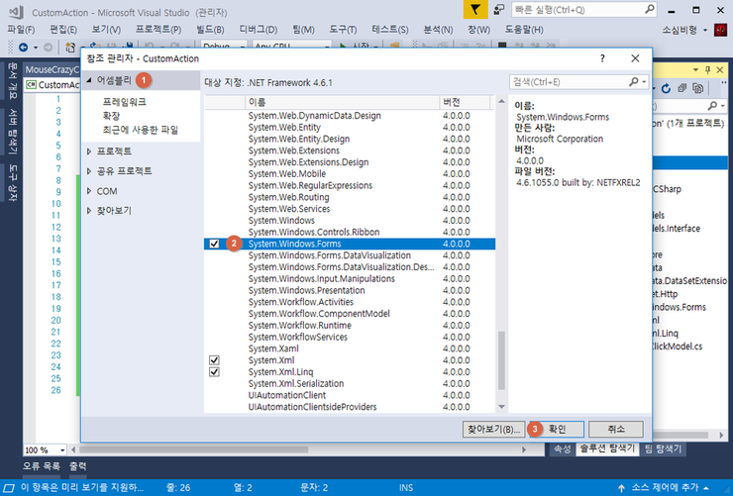Open the 문서 개요 side tab
733x496 pixels.
13,81
